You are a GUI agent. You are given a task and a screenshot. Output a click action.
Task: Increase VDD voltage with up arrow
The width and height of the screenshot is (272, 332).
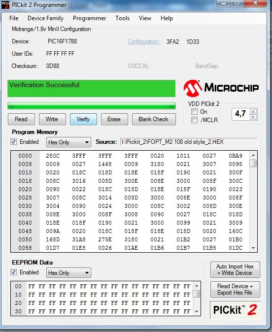pyautogui.click(x=253, y=111)
